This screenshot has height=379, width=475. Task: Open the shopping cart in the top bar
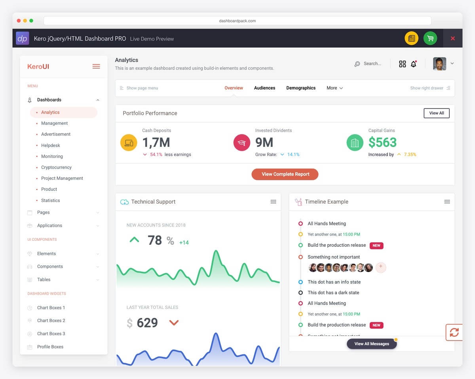[x=430, y=38]
